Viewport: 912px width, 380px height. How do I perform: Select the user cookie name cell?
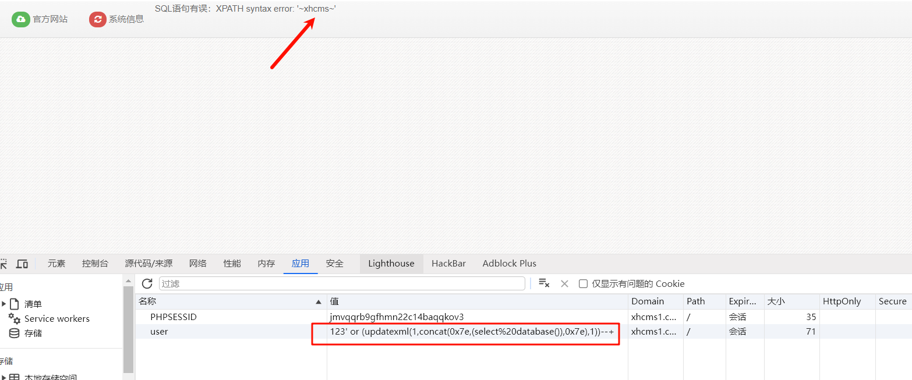(231, 332)
